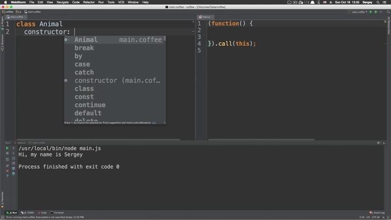Rerun the program with the Run panel's green play icon

click(7, 148)
